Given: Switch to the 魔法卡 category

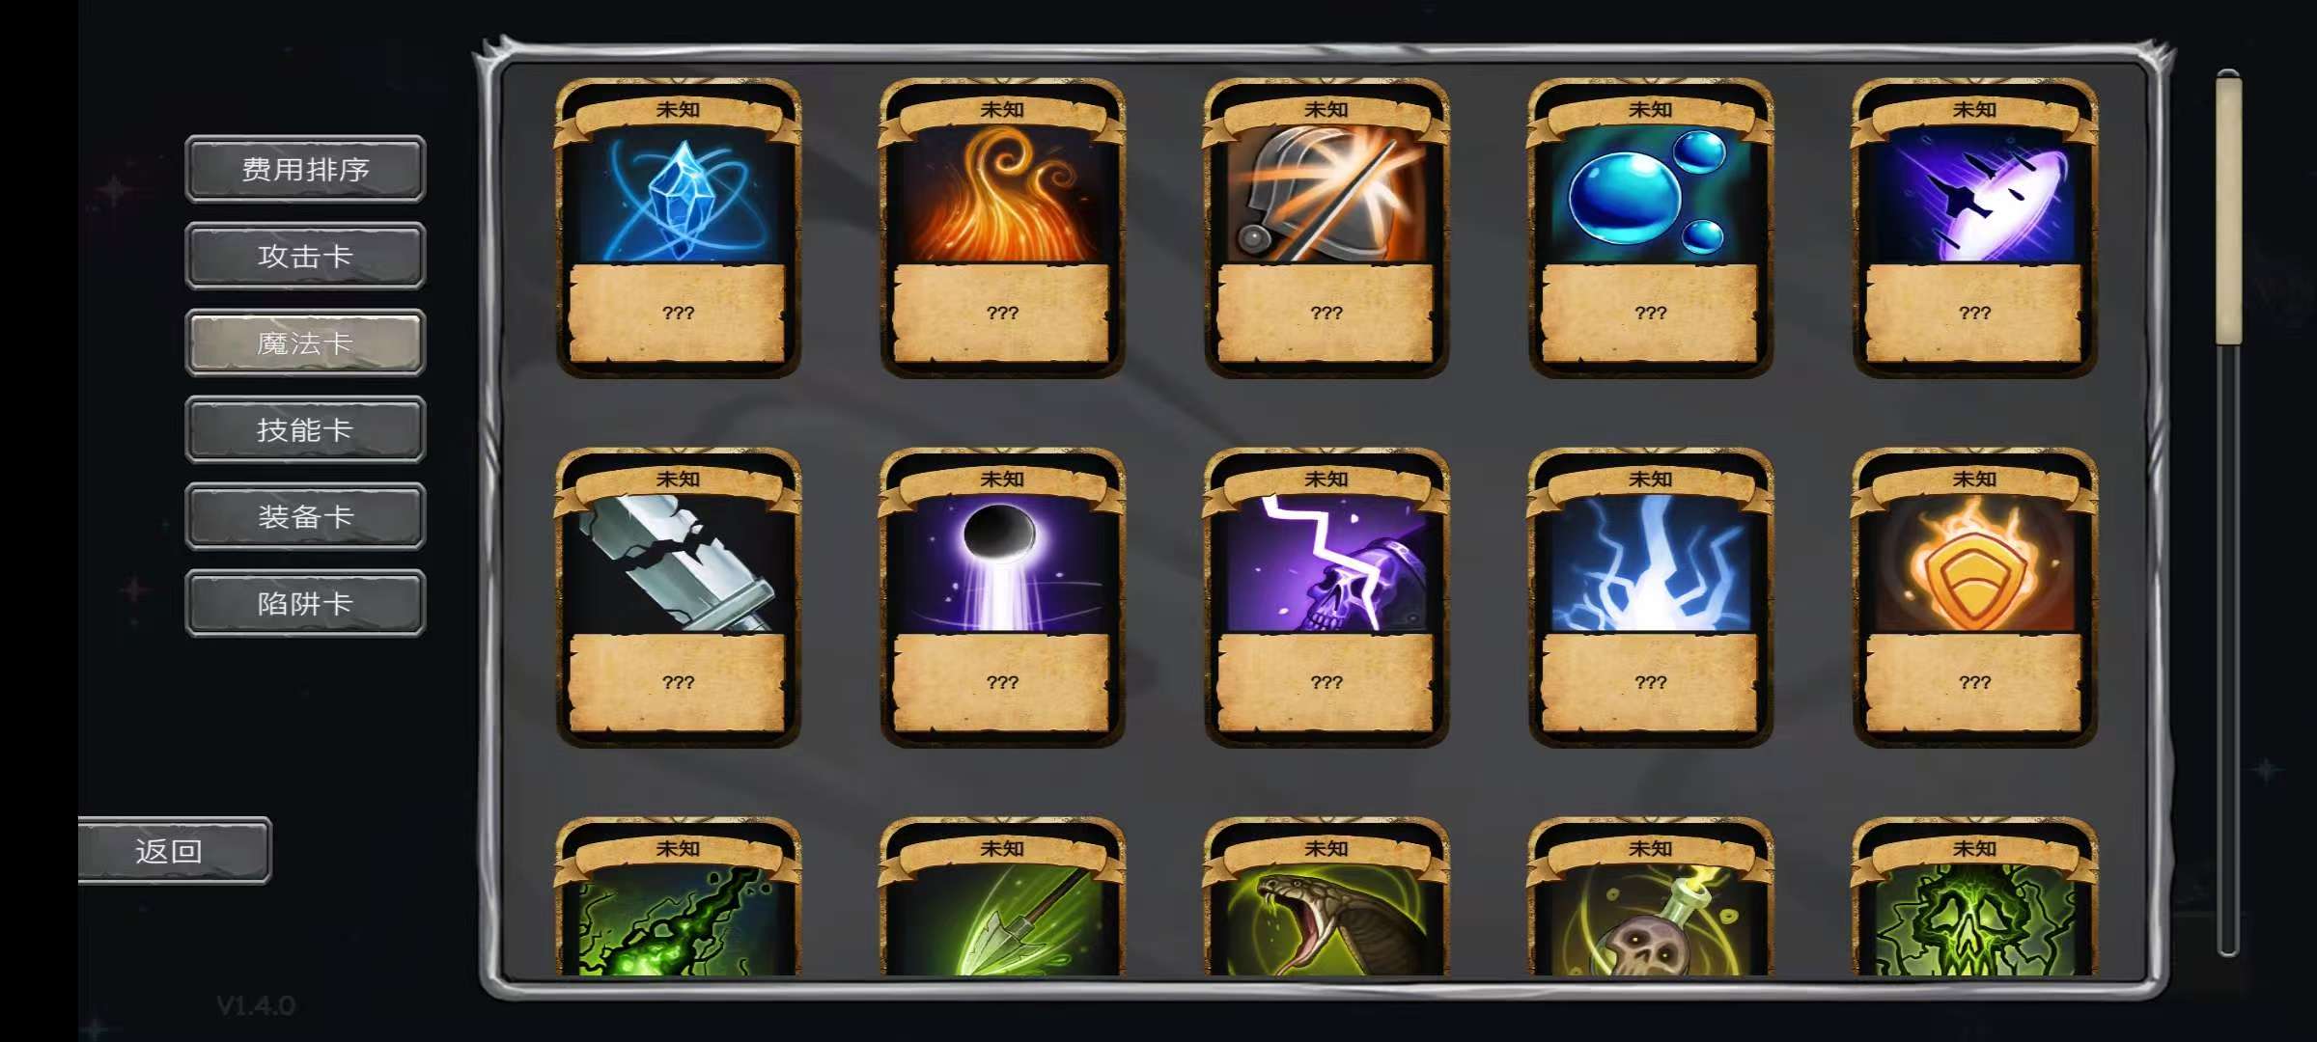Looking at the screenshot, I should click(x=305, y=343).
